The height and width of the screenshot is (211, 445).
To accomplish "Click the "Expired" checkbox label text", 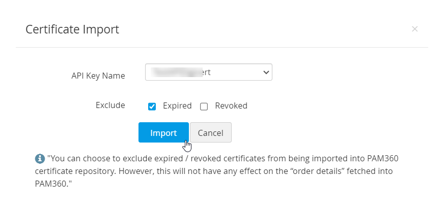I will (x=177, y=106).
